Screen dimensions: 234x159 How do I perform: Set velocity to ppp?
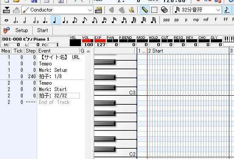coord(167,20)
